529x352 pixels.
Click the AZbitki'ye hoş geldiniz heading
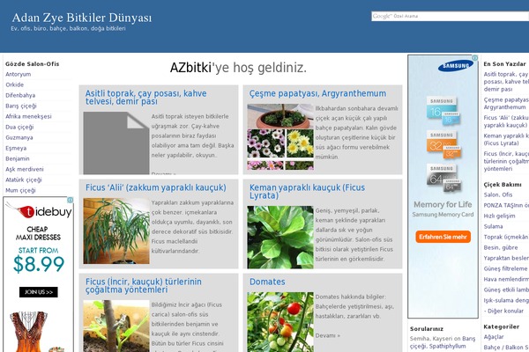[x=238, y=68]
